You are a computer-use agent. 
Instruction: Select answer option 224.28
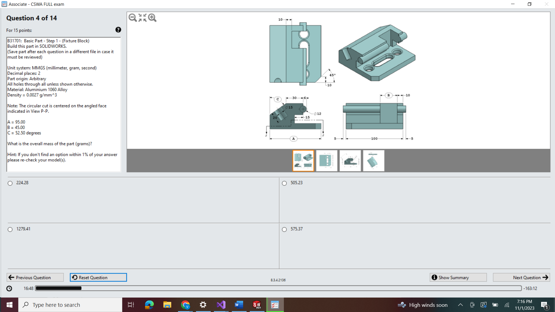coord(10,183)
